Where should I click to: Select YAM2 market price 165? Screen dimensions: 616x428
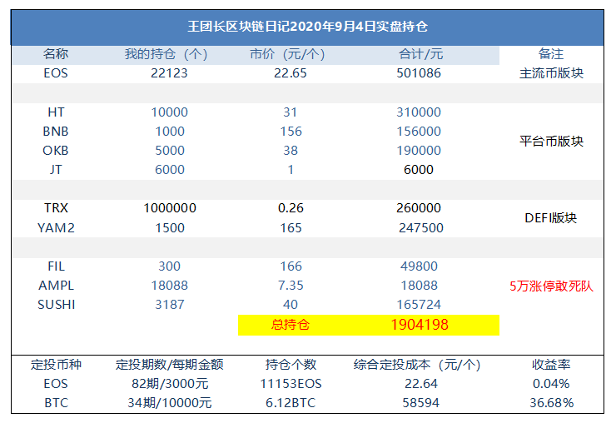291,228
